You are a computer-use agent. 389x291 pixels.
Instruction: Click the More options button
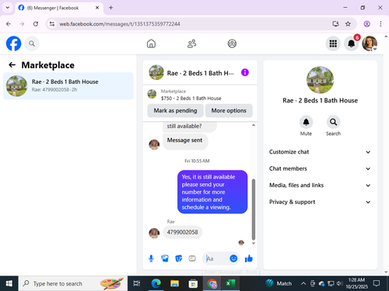pyautogui.click(x=229, y=110)
